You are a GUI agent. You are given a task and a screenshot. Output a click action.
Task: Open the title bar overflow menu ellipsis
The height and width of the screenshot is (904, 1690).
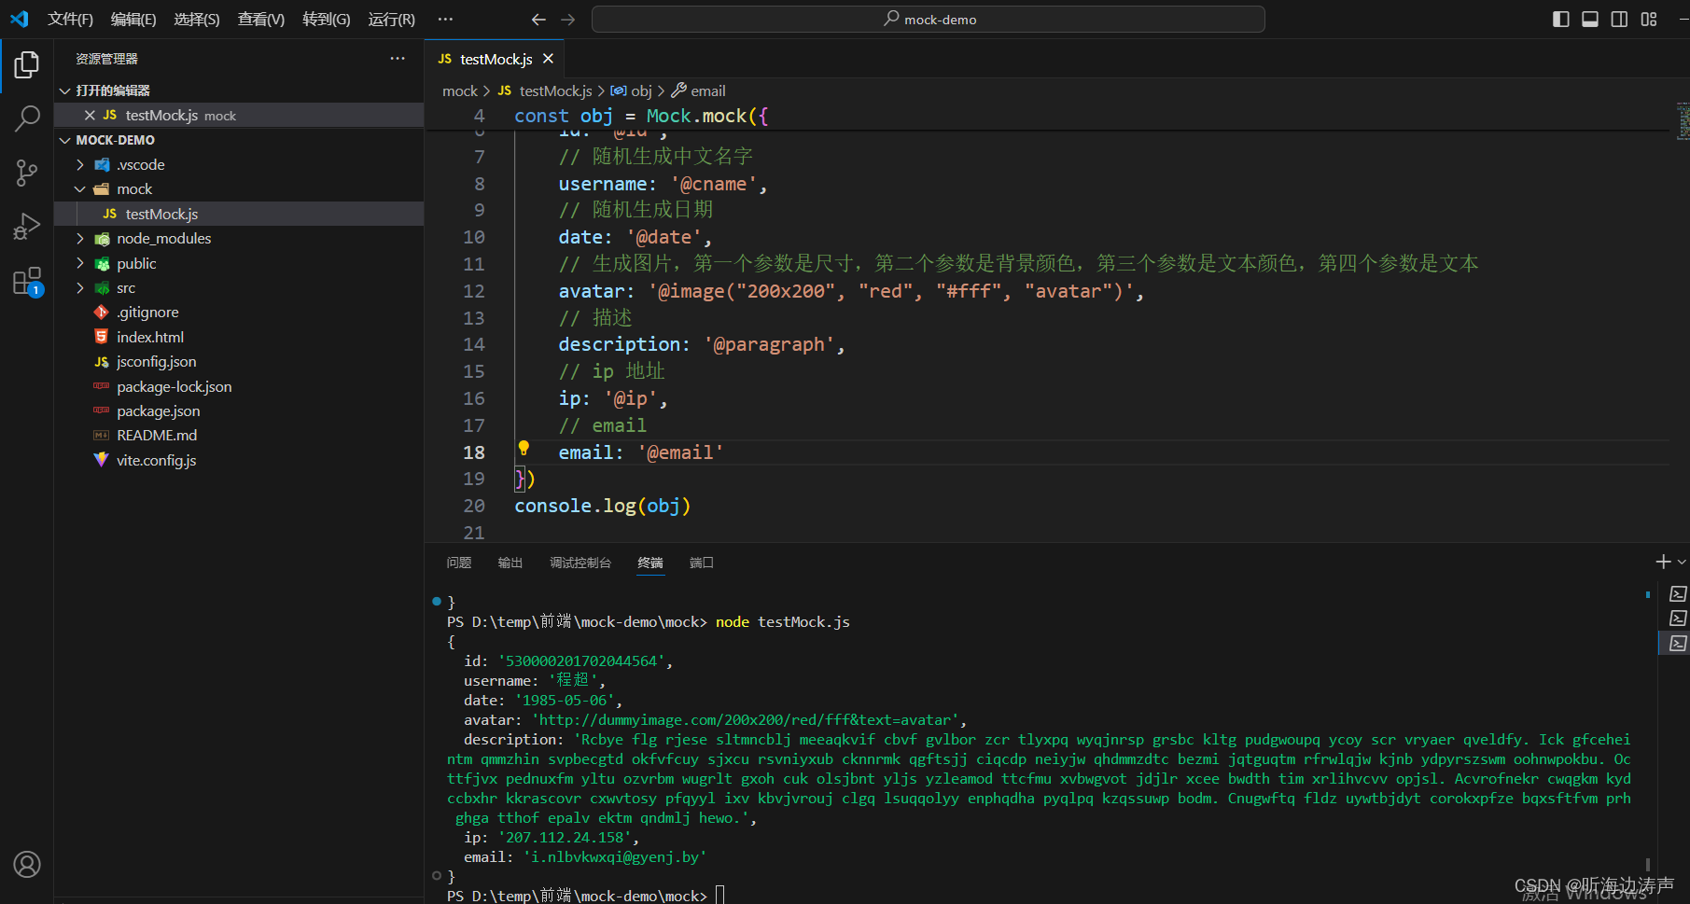(x=445, y=19)
